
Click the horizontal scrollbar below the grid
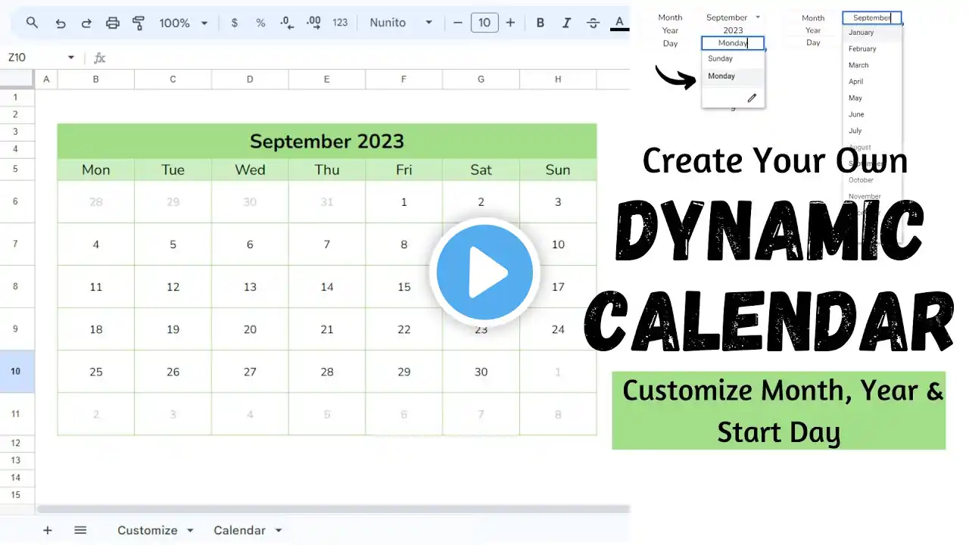point(333,509)
